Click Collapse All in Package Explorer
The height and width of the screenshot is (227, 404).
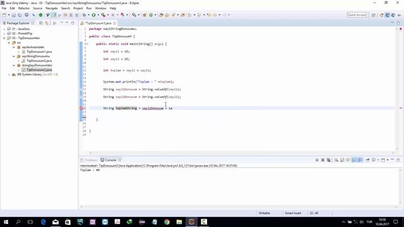pos(41,23)
